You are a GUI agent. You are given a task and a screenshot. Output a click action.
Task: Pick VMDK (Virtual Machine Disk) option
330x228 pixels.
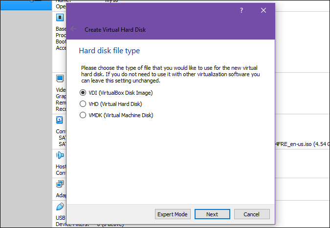(116, 115)
